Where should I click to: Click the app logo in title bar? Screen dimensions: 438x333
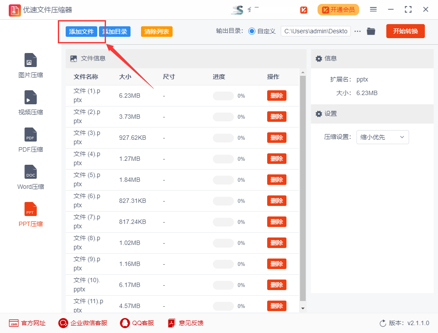tap(14, 11)
